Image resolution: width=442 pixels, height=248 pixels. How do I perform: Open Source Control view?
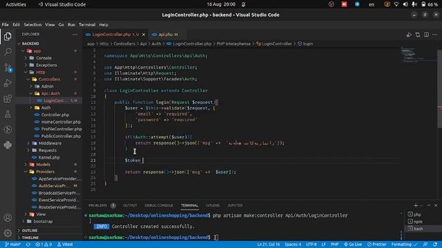[x=8, y=68]
